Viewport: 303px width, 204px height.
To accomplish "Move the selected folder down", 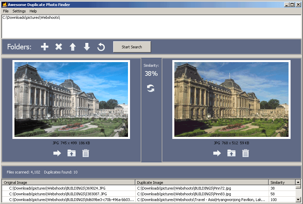I will coord(87,47).
